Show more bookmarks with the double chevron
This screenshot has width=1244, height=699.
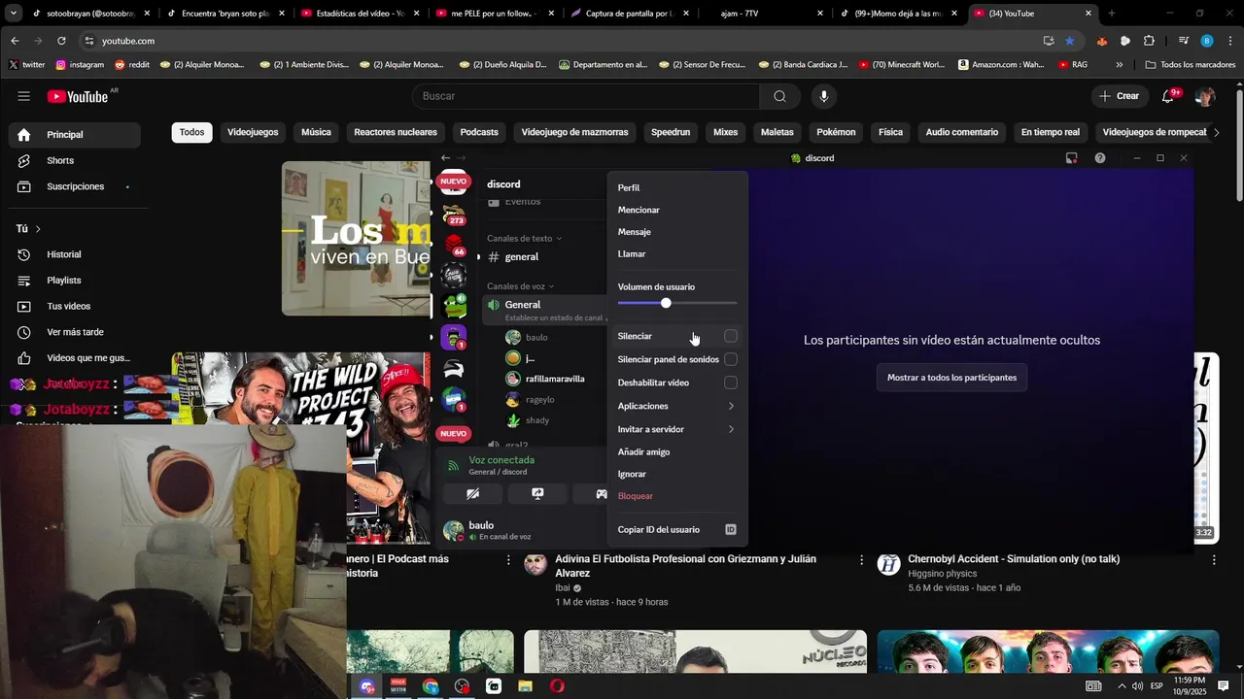pos(1119,65)
